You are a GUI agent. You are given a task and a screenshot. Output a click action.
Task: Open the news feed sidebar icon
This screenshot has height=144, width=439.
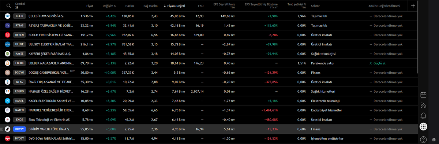[424, 106]
